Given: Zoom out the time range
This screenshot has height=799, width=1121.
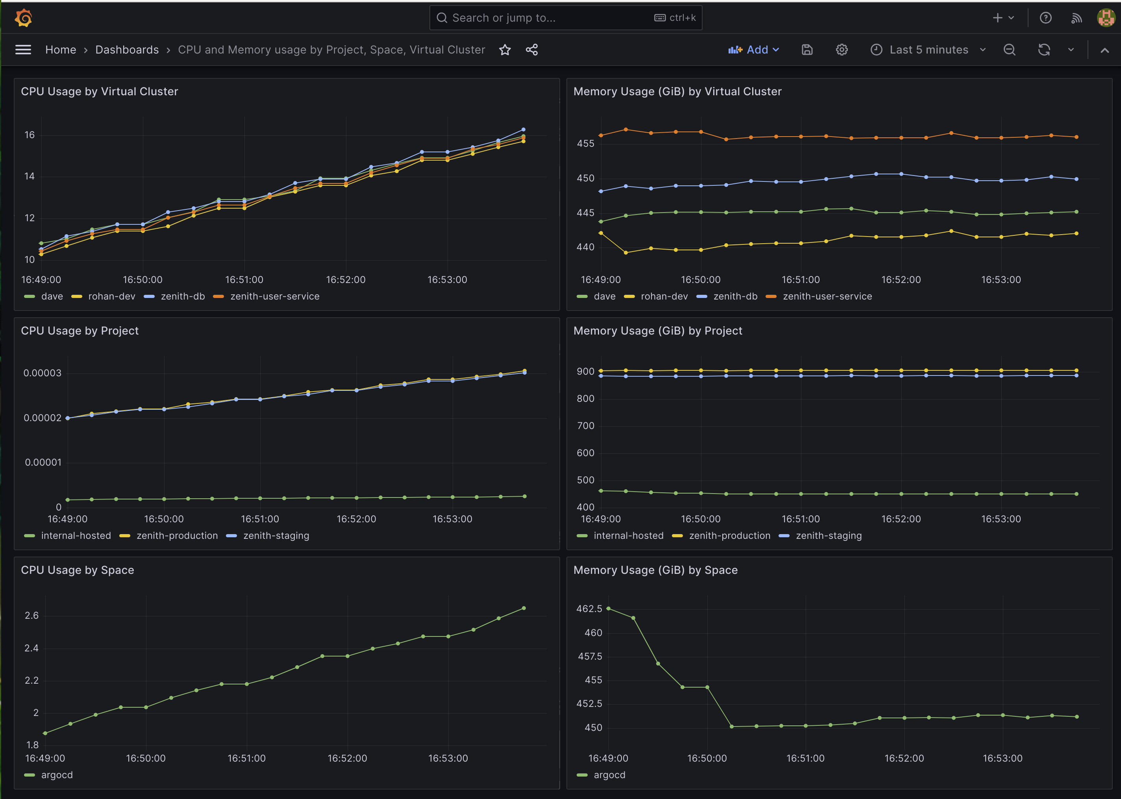Looking at the screenshot, I should click(1009, 49).
